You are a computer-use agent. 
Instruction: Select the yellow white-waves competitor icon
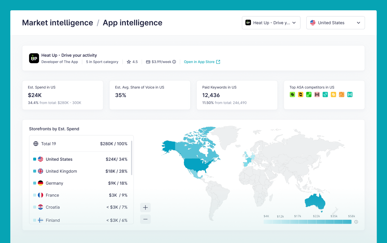coord(333,94)
